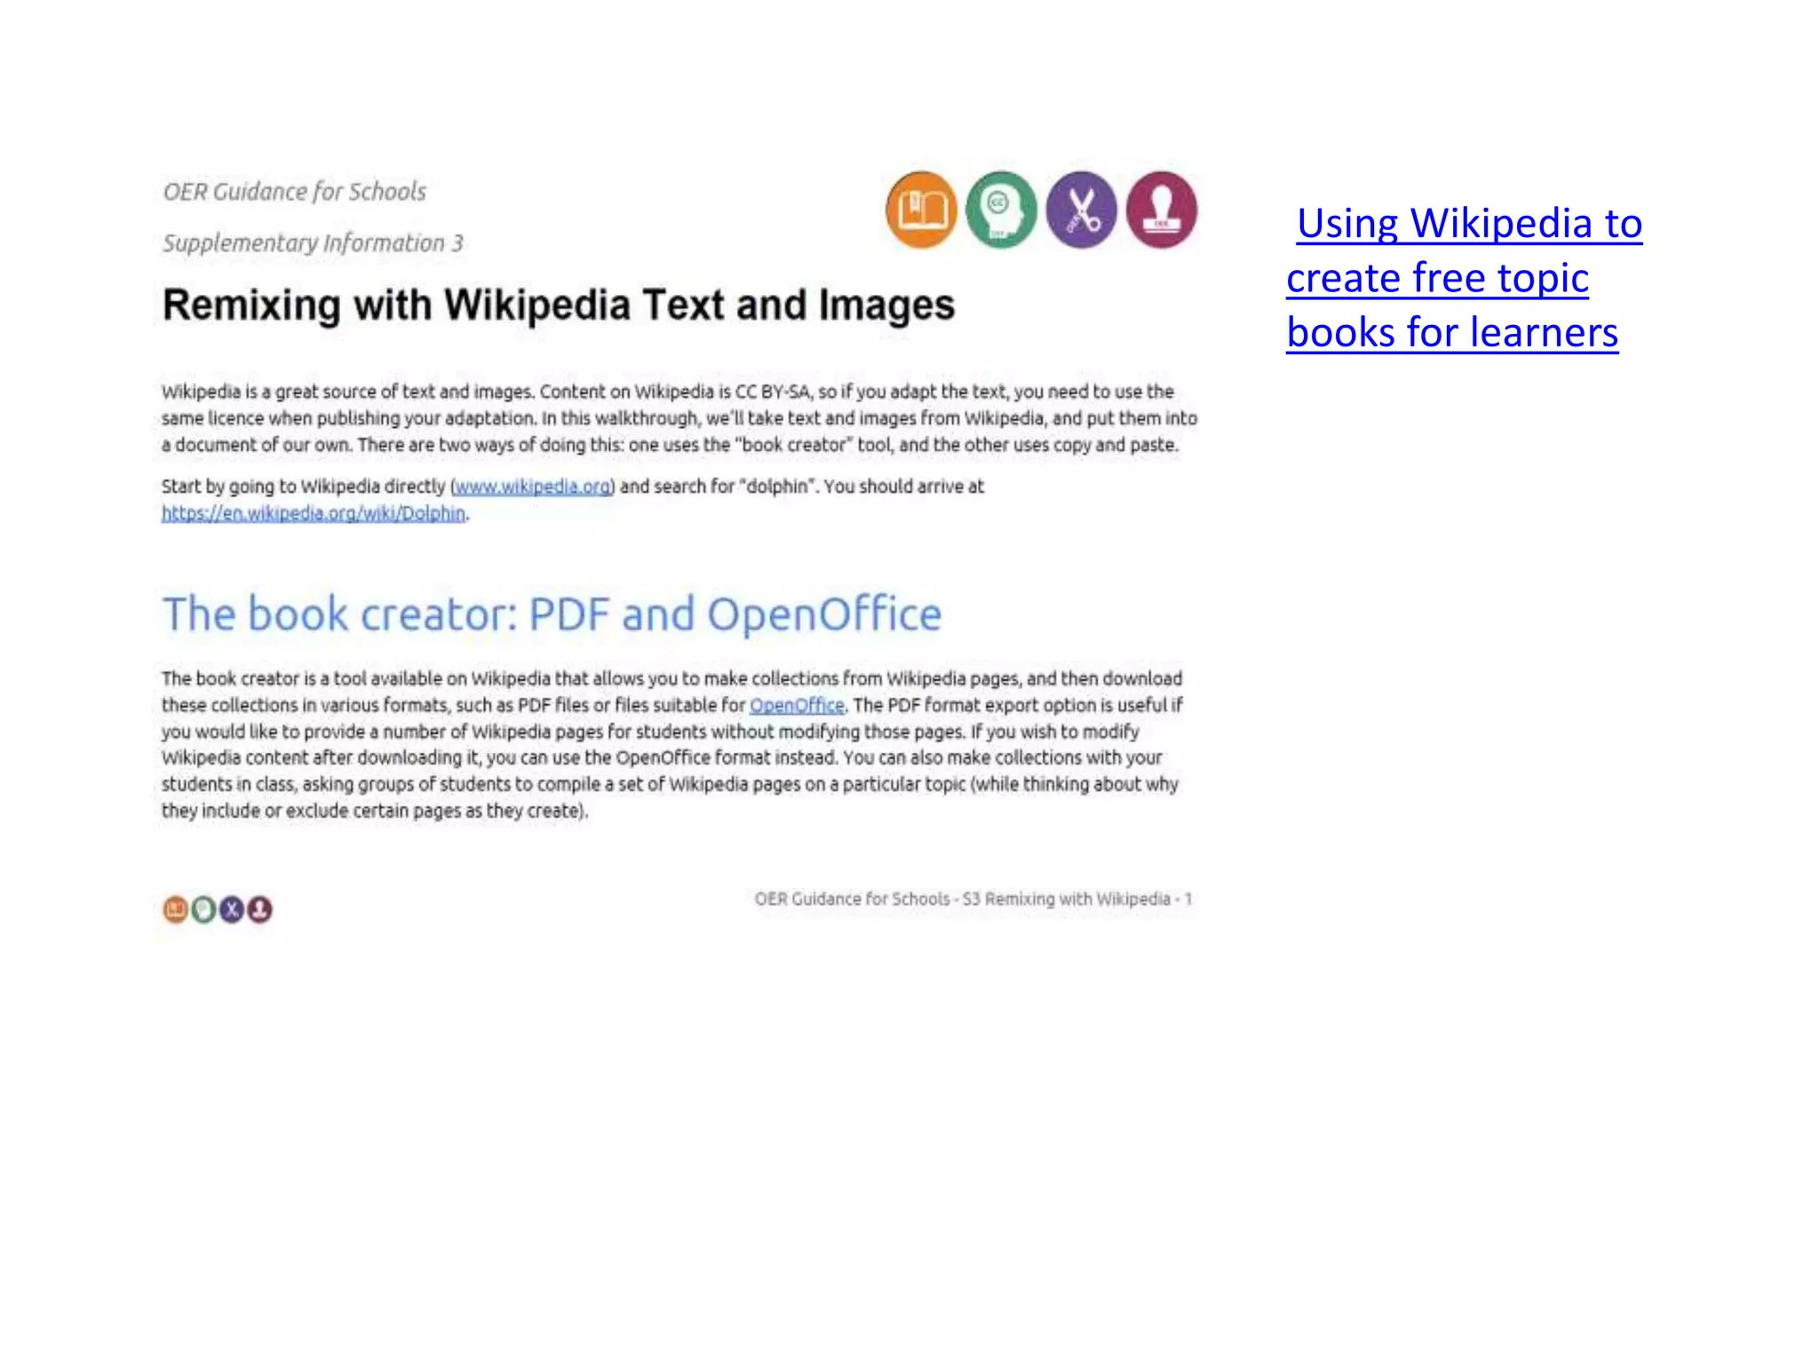The width and height of the screenshot is (1819, 1364).
Task: Open 'Using Wikipedia to create free topic books' link
Action: (x=1464, y=278)
